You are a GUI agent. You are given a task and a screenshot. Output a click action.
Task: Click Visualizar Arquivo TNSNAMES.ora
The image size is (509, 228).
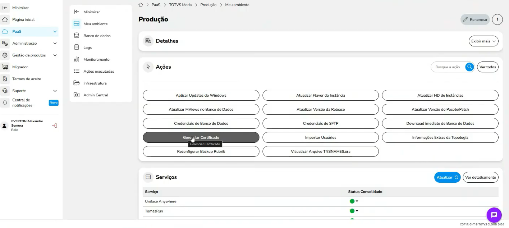pyautogui.click(x=321, y=151)
